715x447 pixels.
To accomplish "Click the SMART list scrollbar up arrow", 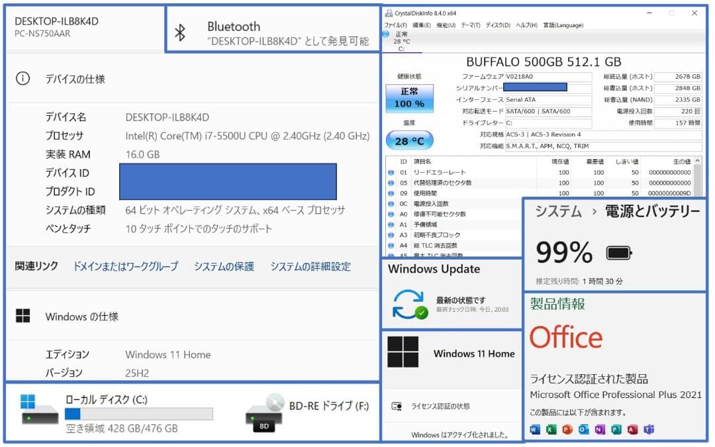I will click(697, 162).
